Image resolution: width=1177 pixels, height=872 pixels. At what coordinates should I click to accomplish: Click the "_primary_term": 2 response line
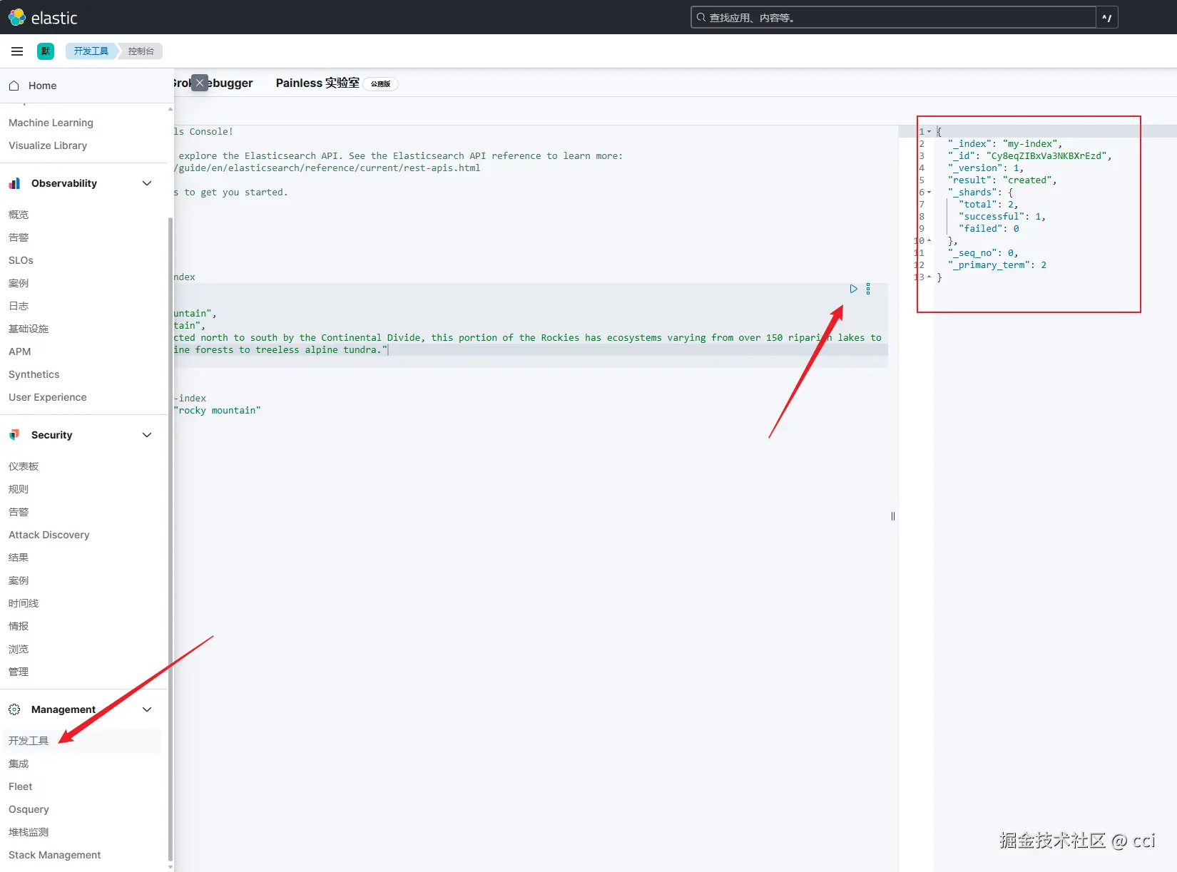pos(997,265)
